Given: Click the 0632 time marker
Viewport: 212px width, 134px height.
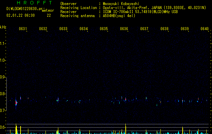Looking at the screenshot, I should (43, 28).
